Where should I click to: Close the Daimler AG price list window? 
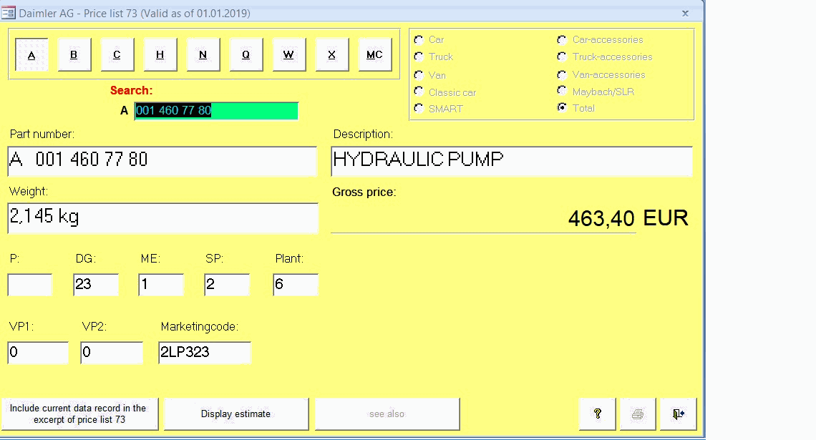click(x=686, y=14)
